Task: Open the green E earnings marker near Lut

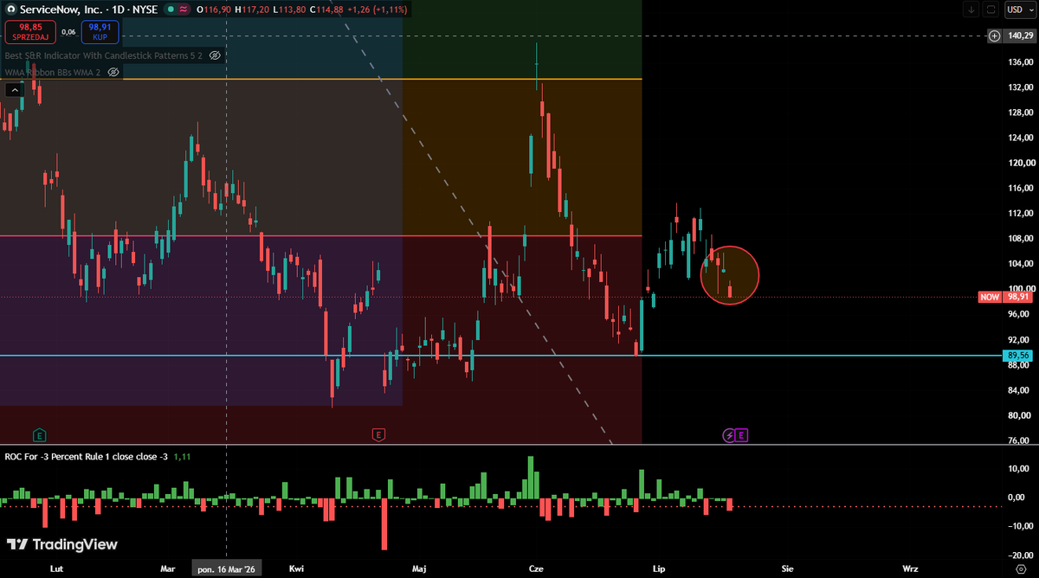Action: pyautogui.click(x=39, y=434)
